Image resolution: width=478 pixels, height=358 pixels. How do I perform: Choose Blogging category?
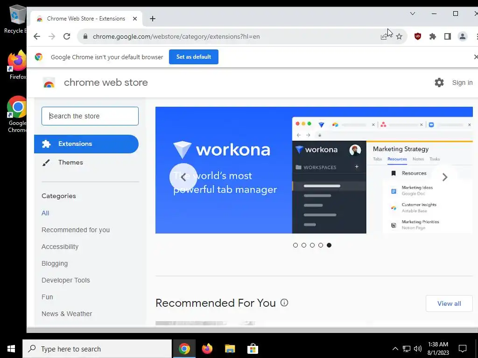(55, 263)
